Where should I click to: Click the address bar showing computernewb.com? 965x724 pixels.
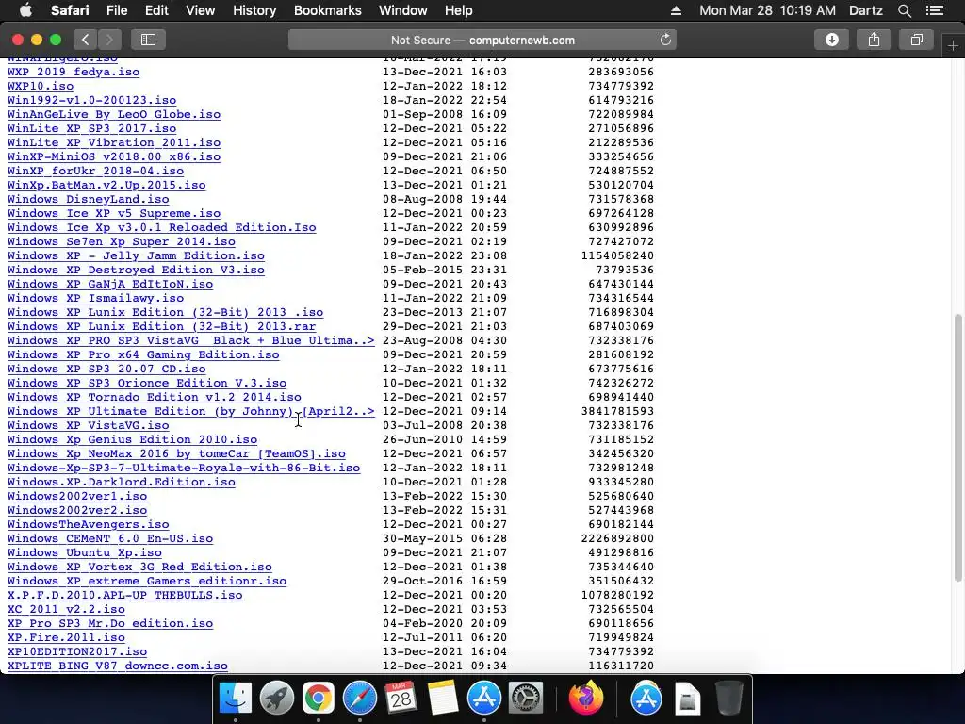pyautogui.click(x=482, y=40)
